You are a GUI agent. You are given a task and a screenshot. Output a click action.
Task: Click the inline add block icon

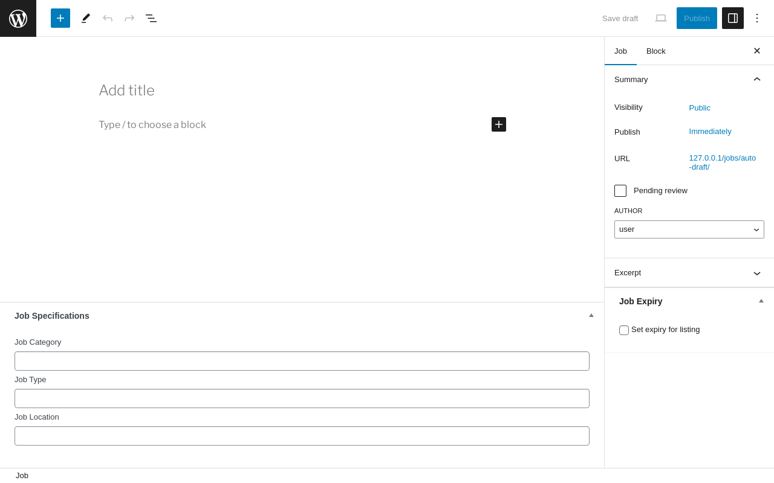click(x=499, y=124)
